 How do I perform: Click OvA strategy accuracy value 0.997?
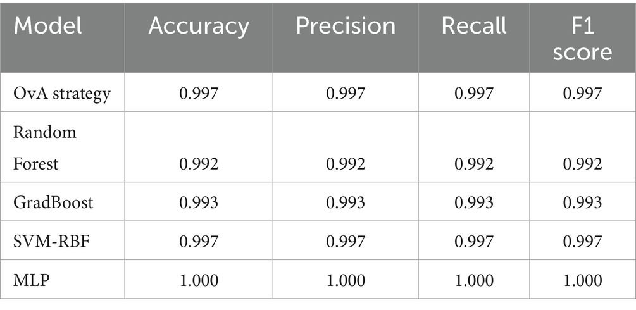pos(199,94)
